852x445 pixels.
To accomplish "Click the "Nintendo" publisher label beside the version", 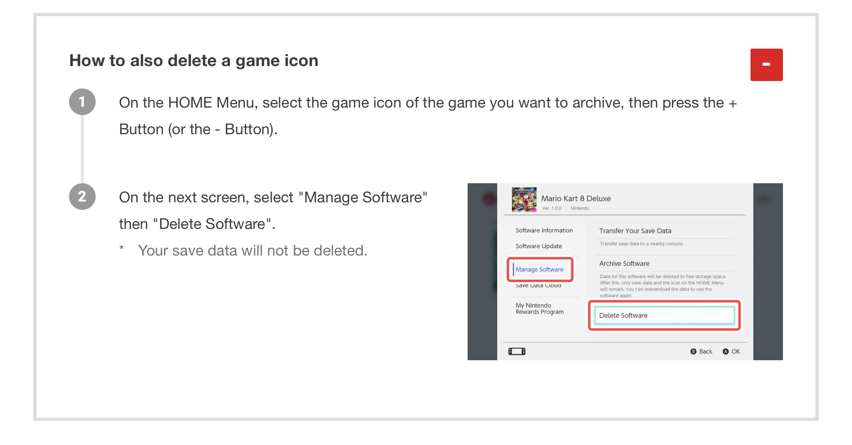I will tap(580, 208).
